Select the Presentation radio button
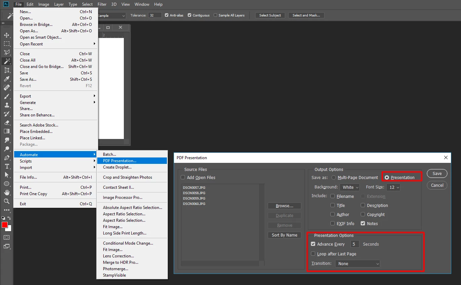This screenshot has height=285, width=461. click(387, 178)
